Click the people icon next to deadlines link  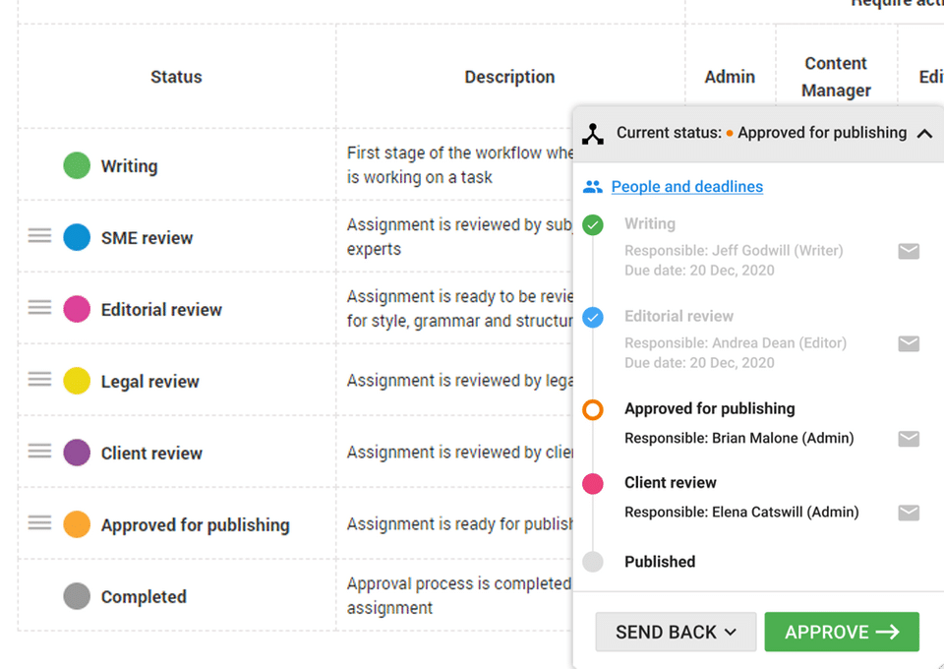pyautogui.click(x=592, y=187)
